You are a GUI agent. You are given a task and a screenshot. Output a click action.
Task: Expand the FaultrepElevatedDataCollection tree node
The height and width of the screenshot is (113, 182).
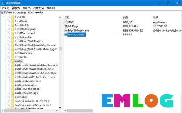click(x=9, y=105)
